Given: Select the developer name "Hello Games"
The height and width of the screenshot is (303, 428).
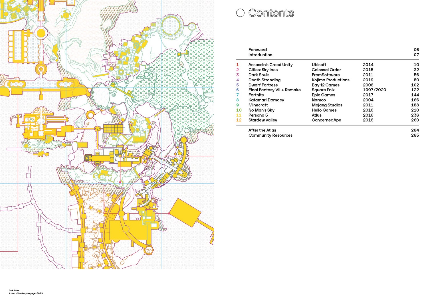Looking at the screenshot, I should coord(324,110).
